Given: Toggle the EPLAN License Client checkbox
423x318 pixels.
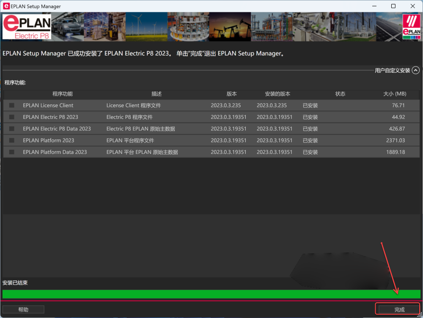Looking at the screenshot, I should [12, 105].
